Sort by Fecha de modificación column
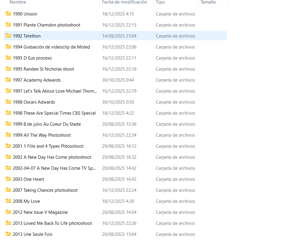 coord(124,2)
